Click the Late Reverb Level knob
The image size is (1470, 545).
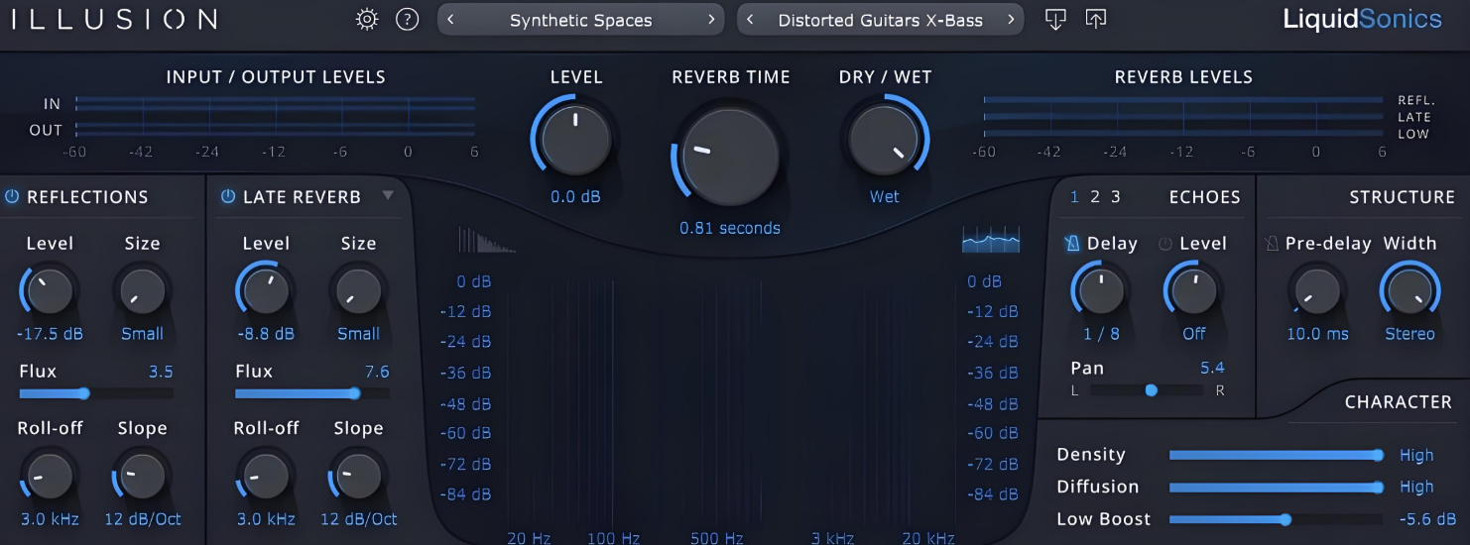(265, 291)
